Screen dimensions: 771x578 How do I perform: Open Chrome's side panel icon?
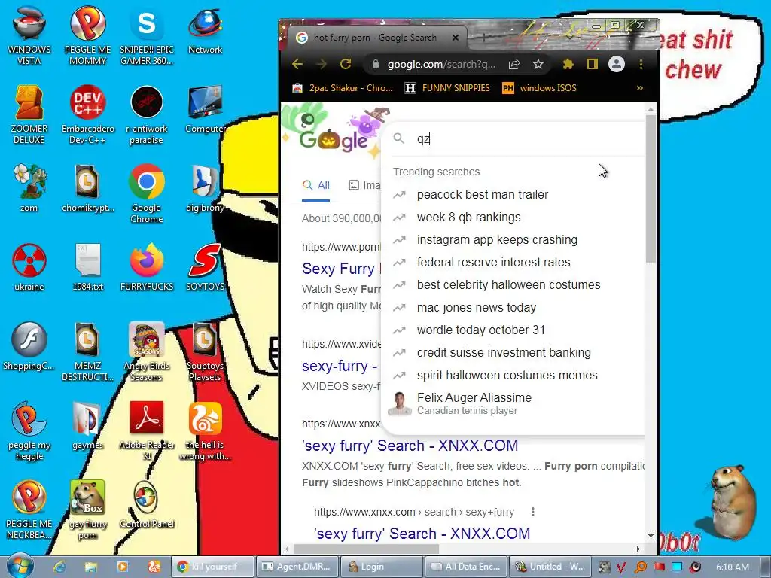coord(593,64)
